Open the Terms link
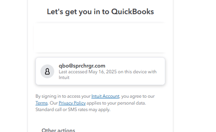 (42, 103)
